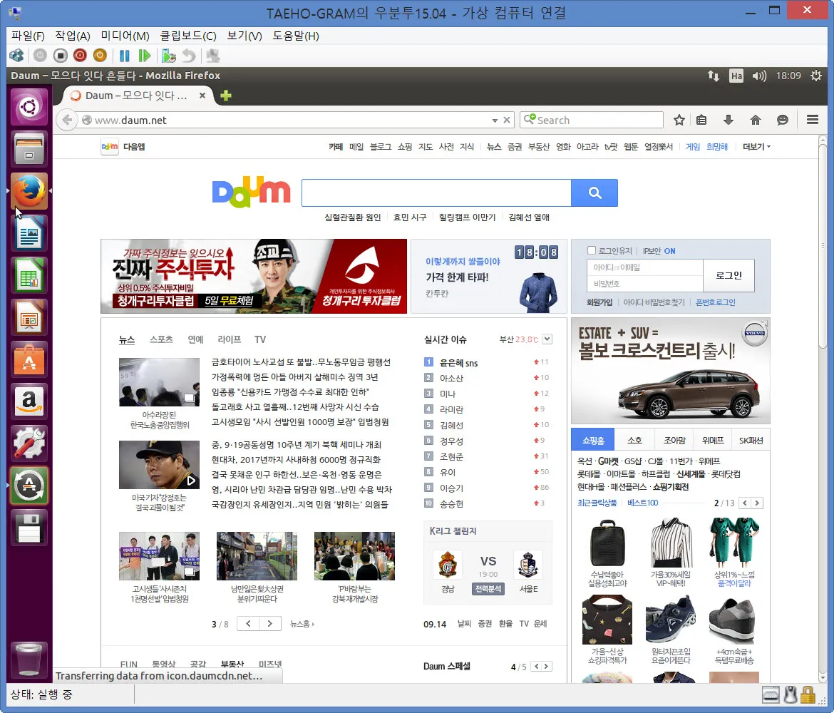Click the Ubuntu sound volume indicator

(x=759, y=76)
